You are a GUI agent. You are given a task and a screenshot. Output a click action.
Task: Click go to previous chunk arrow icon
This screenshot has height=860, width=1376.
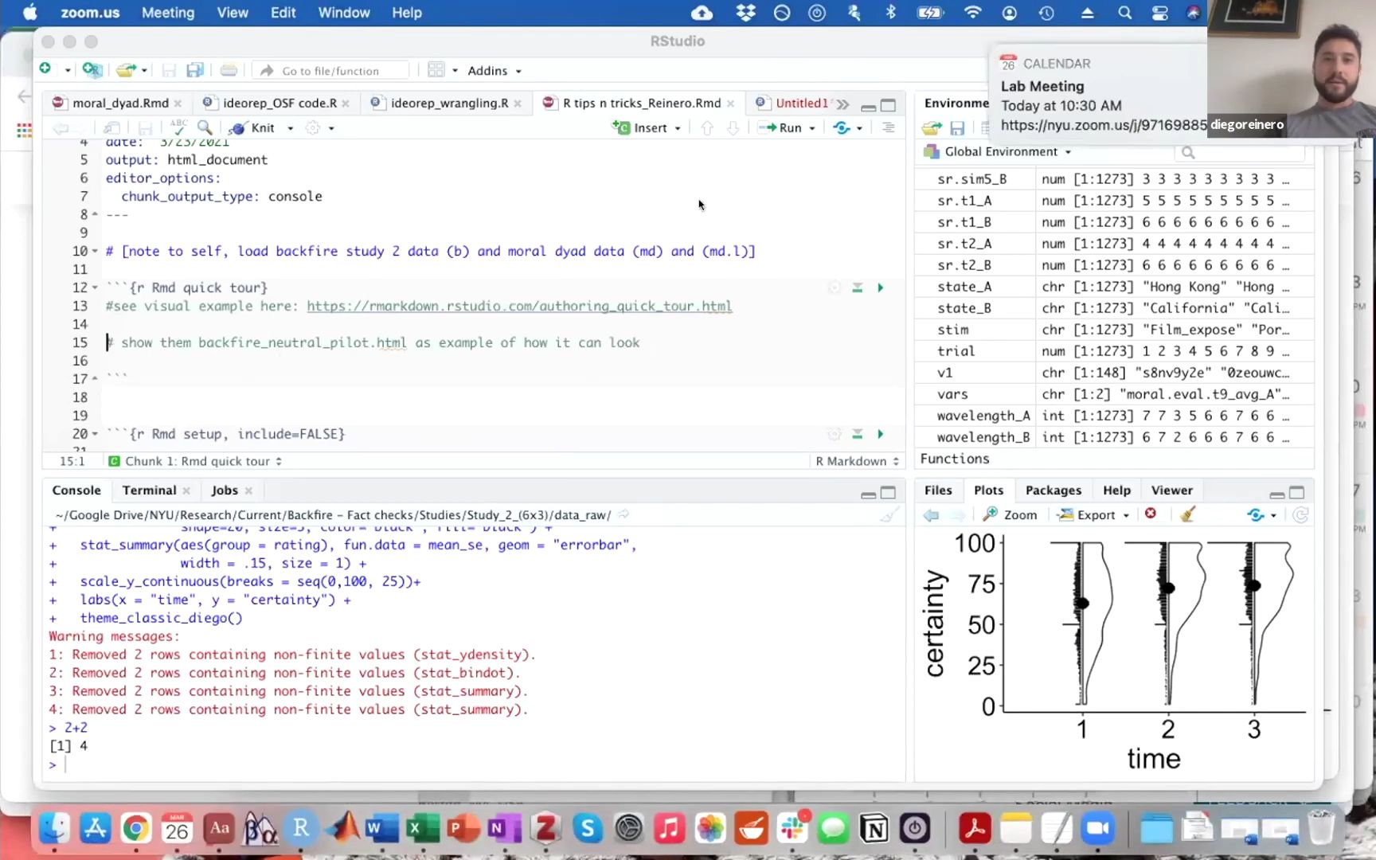click(x=707, y=127)
